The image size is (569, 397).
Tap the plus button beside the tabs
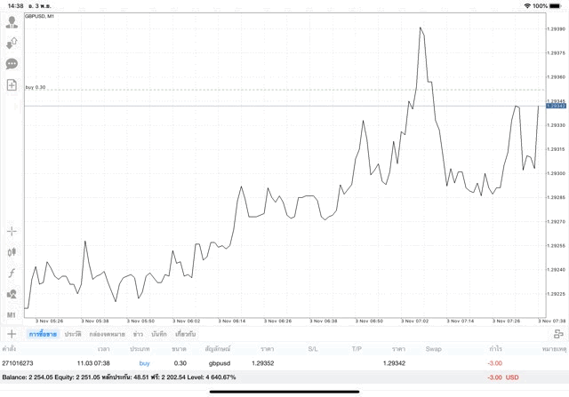pos(12,334)
